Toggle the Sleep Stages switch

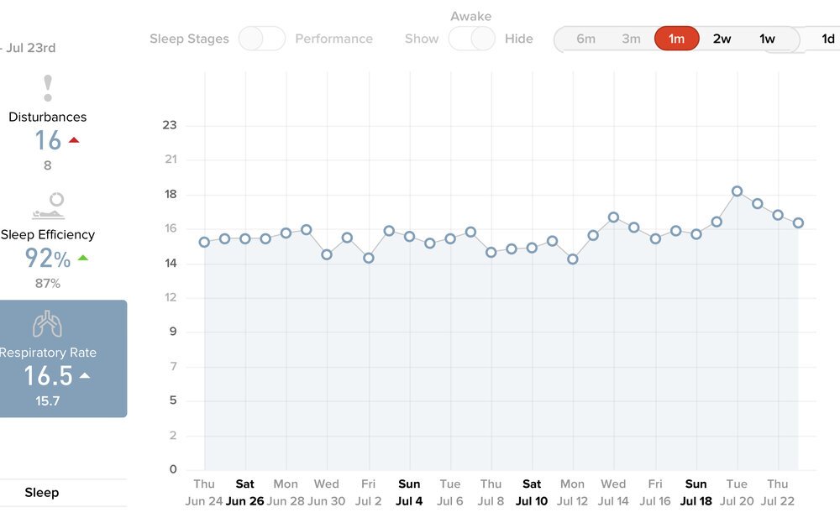pos(264,38)
